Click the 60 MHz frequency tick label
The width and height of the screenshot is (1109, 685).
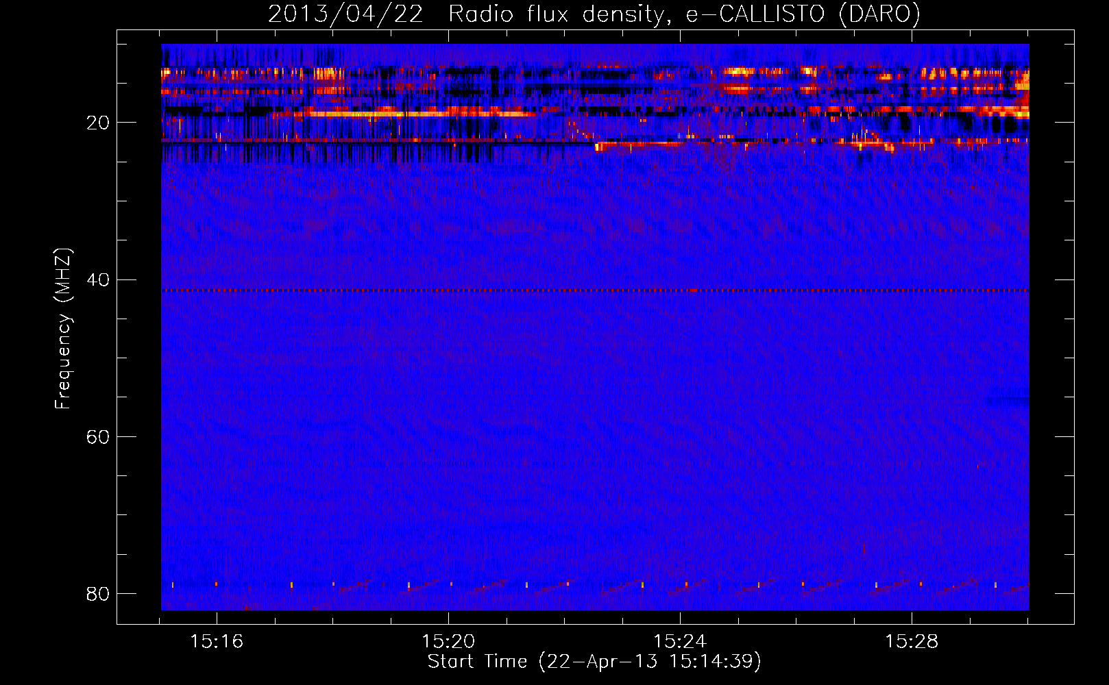point(98,436)
